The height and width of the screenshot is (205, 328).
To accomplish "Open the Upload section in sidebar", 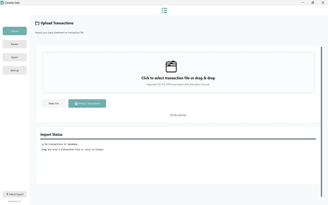I will 15,31.
